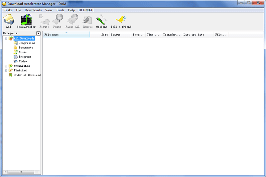Viewport: 266px width, 177px height.
Task: Select the Unfinished category label
Action: click(x=22, y=66)
